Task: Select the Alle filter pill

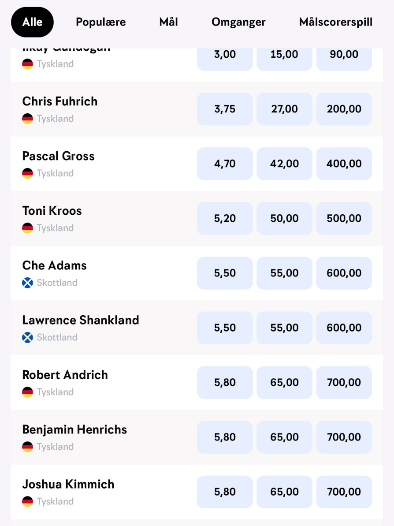Action: point(32,22)
